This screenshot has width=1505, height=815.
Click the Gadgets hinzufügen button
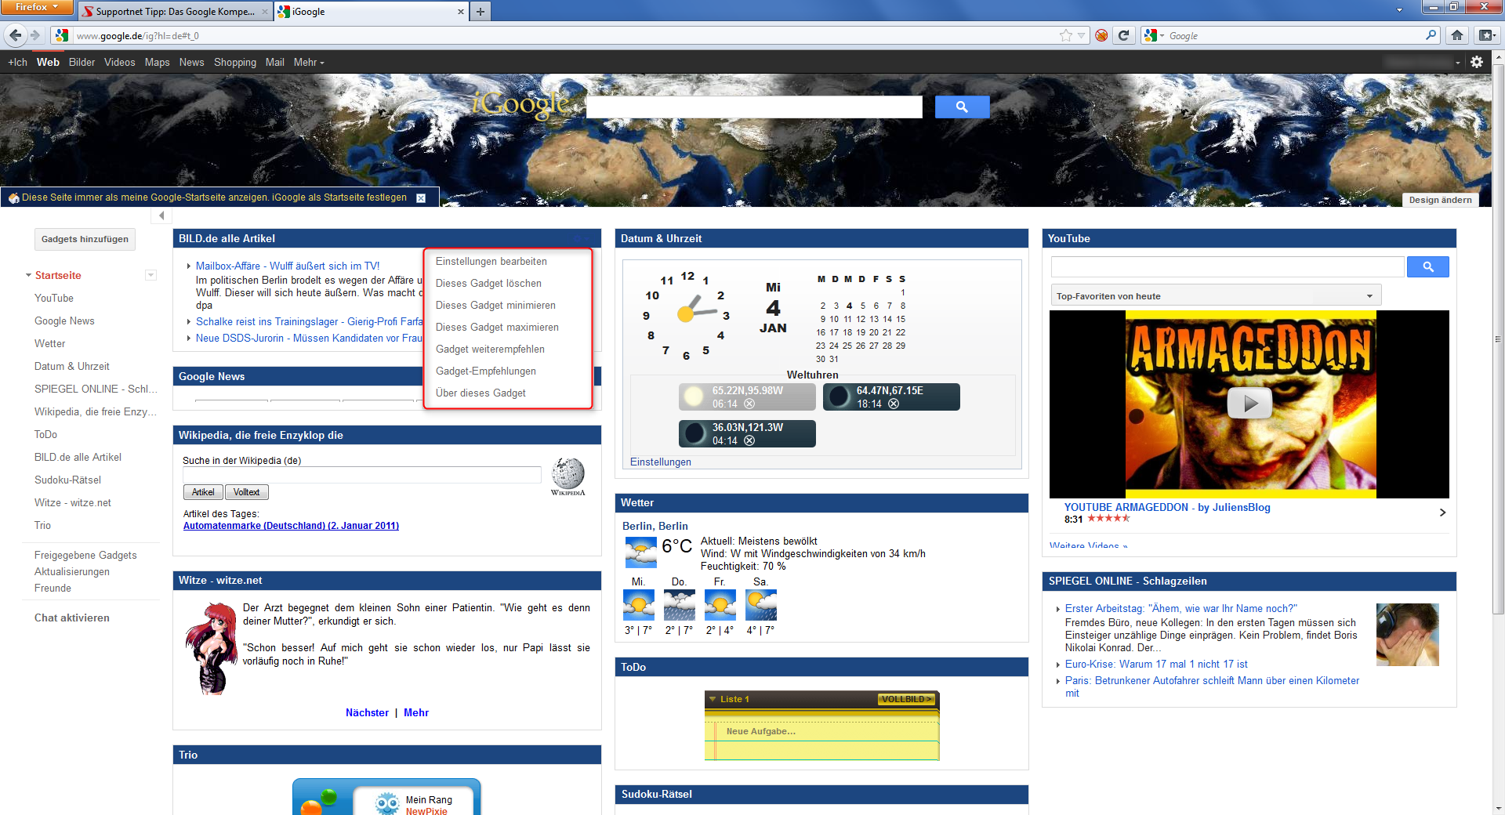(85, 239)
